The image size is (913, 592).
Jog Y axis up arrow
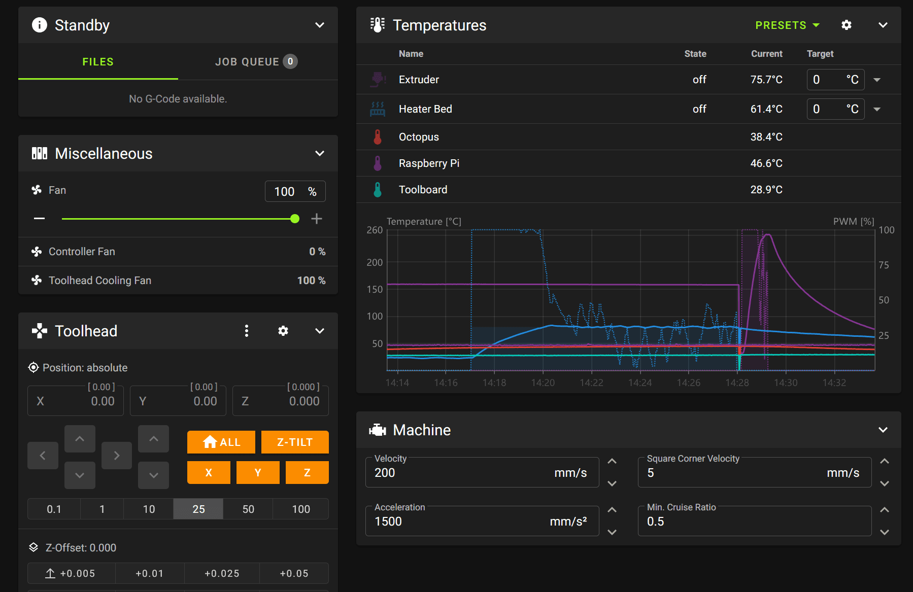coord(80,439)
